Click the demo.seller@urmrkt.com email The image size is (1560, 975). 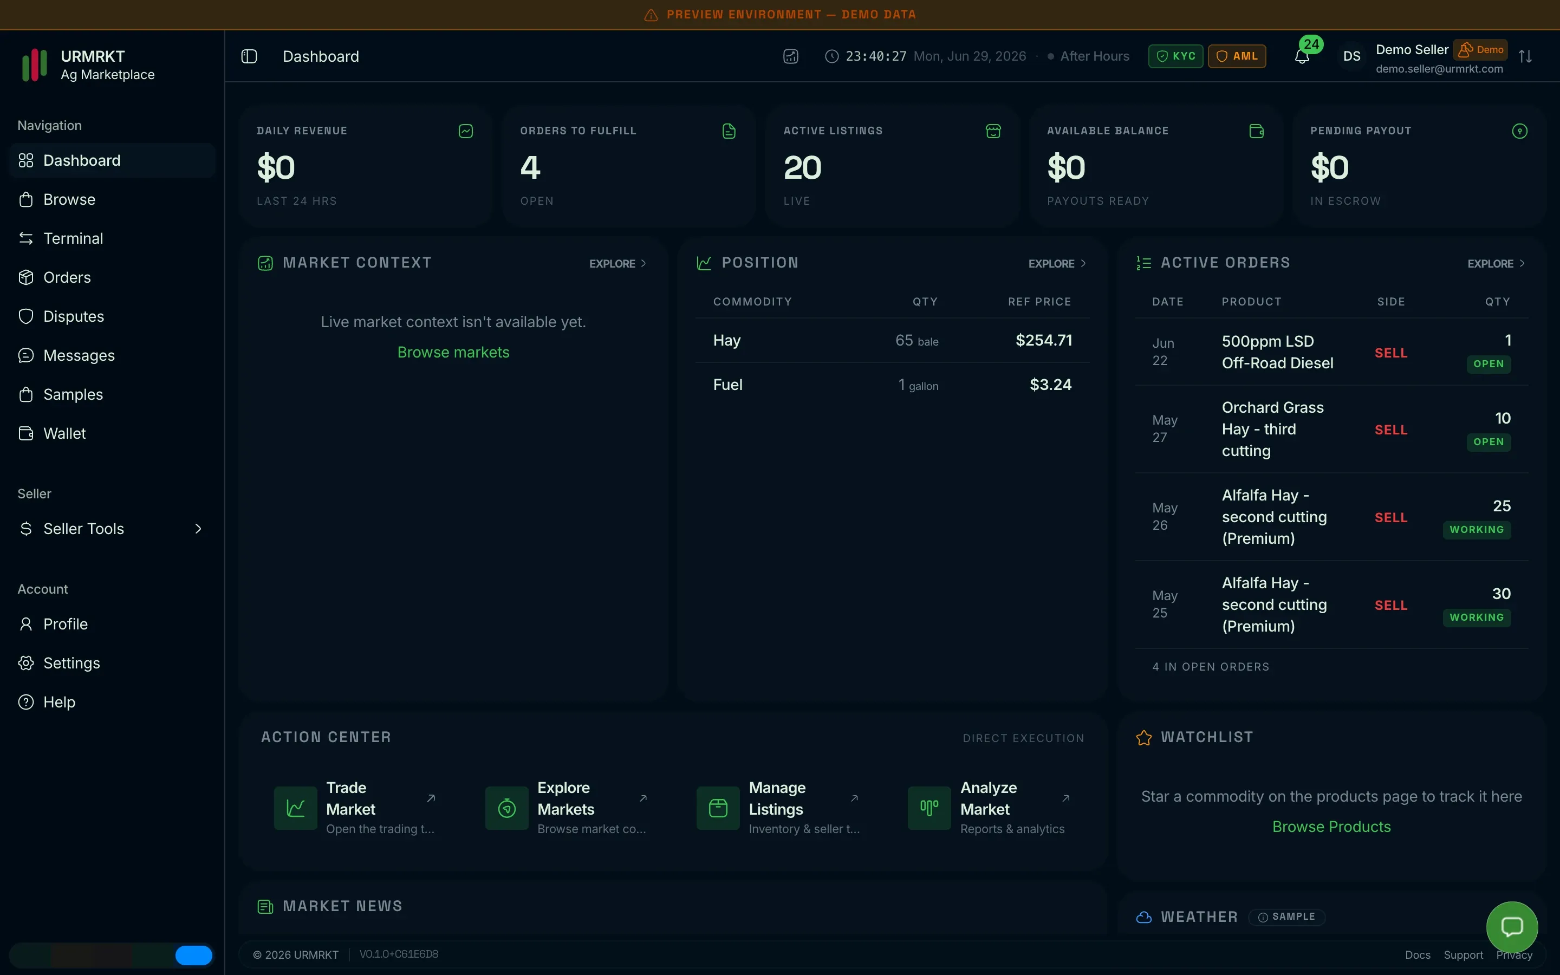(1439, 69)
